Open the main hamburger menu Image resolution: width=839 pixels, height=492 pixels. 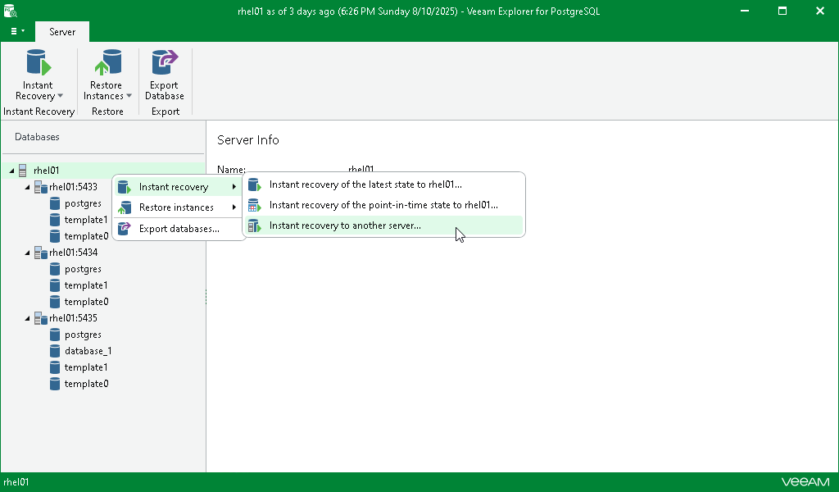(x=17, y=31)
